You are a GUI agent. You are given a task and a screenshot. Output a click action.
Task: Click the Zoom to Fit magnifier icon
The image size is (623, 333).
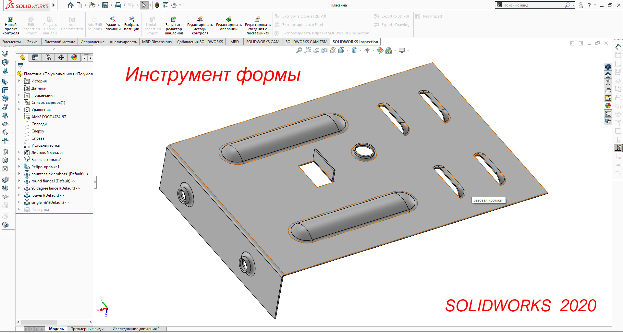click(x=299, y=50)
